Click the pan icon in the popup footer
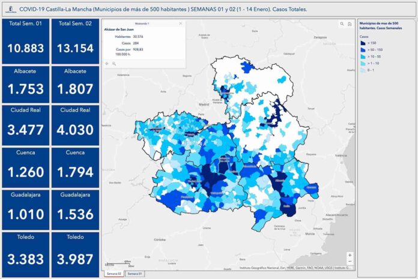This screenshot has height=279, width=418. 106,63
